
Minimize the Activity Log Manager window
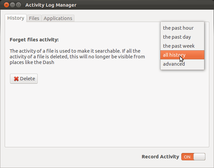click(x=12, y=5)
